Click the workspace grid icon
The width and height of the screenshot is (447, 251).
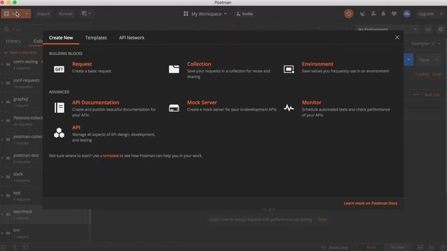pos(186,14)
